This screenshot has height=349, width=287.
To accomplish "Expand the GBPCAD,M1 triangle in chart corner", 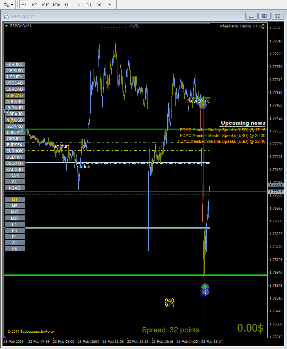I will 7,26.
